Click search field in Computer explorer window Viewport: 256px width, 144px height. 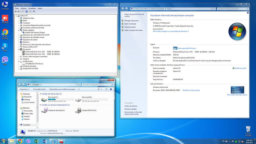click(98, 85)
